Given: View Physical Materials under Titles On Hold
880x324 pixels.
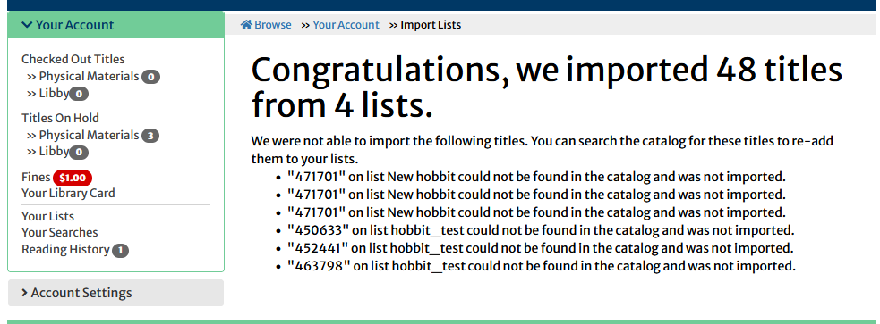Looking at the screenshot, I should click(x=89, y=135).
